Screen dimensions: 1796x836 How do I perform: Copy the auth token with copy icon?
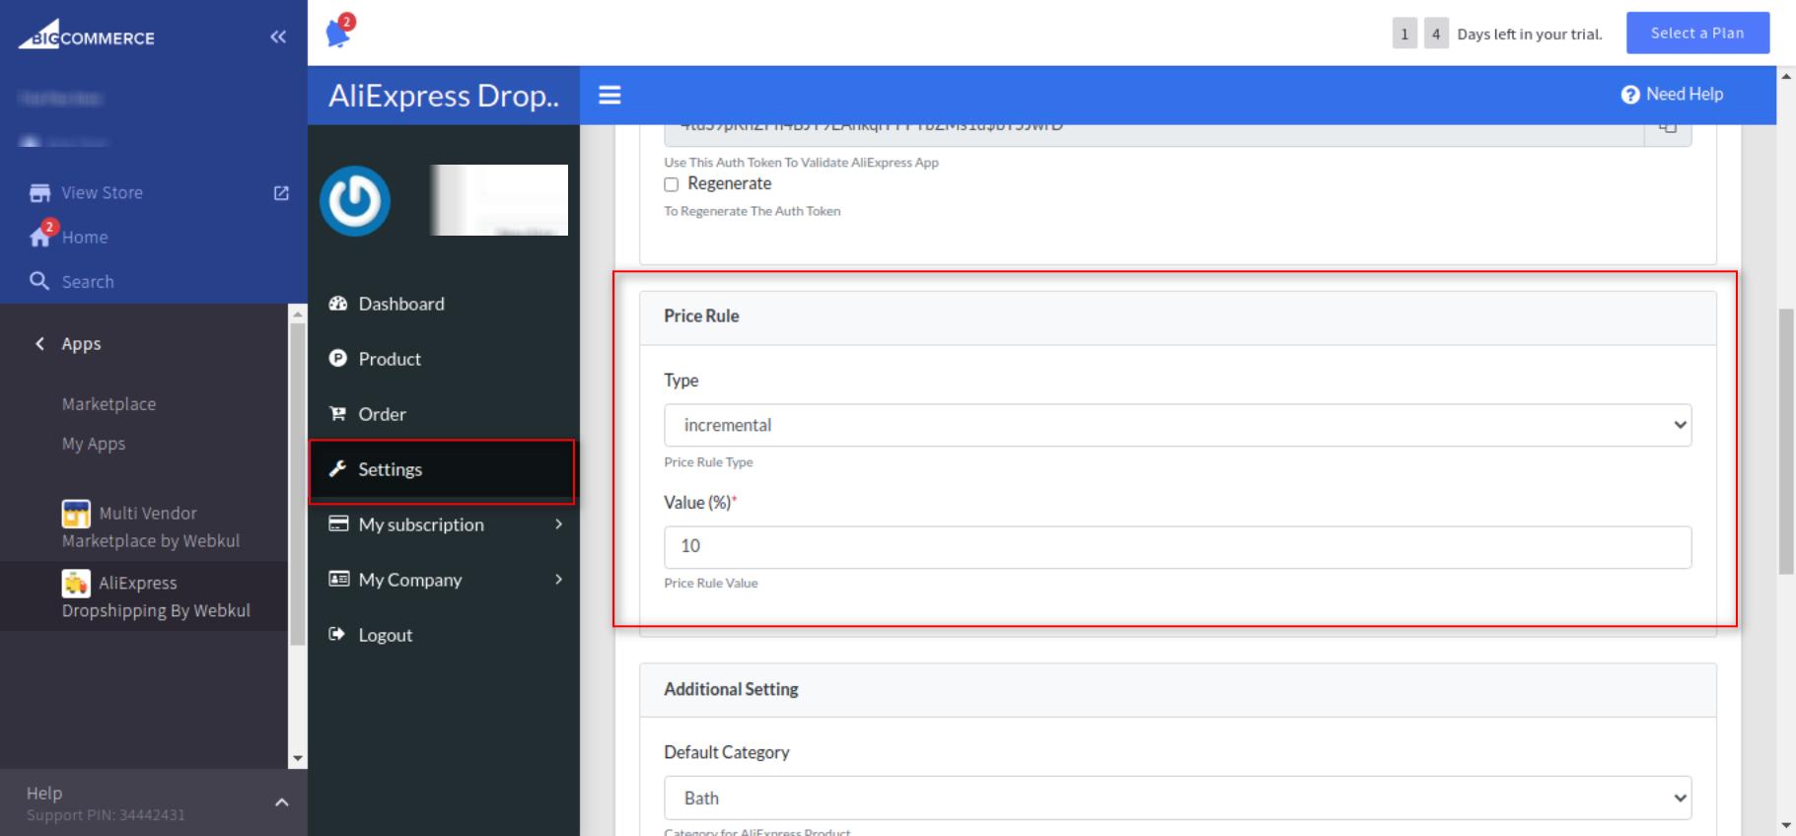pos(1668,128)
